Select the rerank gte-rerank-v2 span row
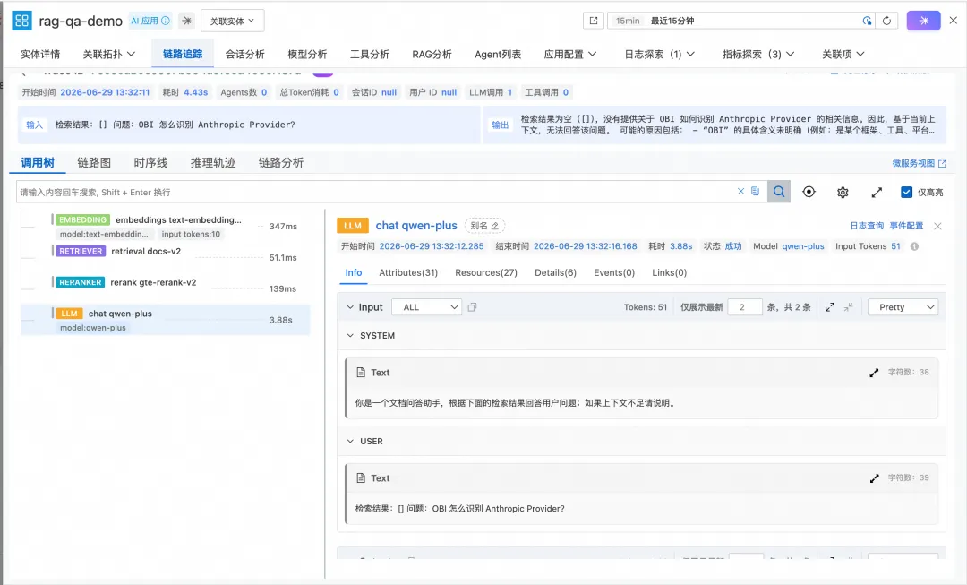 [x=166, y=288]
